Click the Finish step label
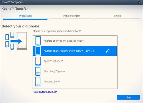This screenshot has width=143, height=103. pyautogui.click(x=117, y=16)
